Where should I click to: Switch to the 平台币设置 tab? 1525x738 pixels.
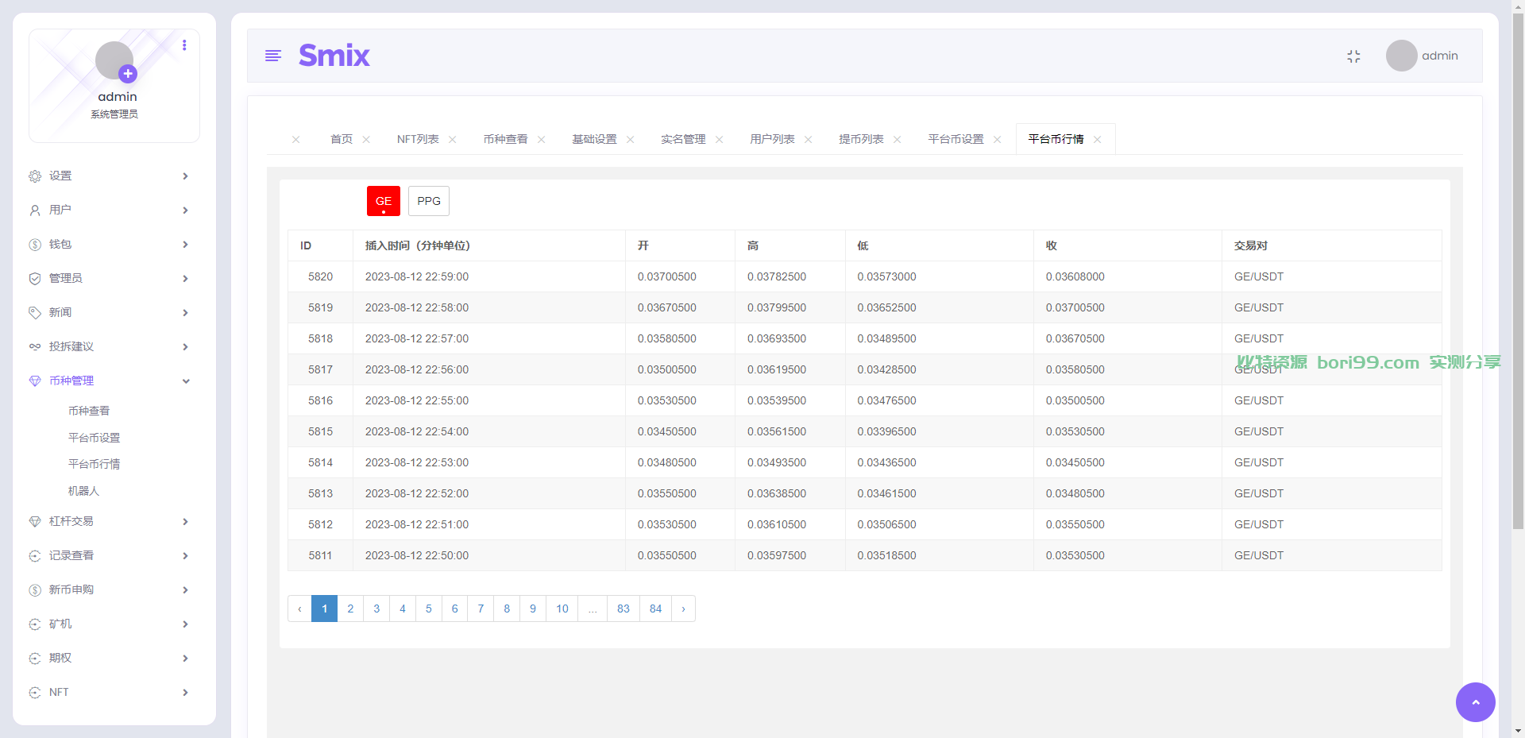(x=956, y=139)
